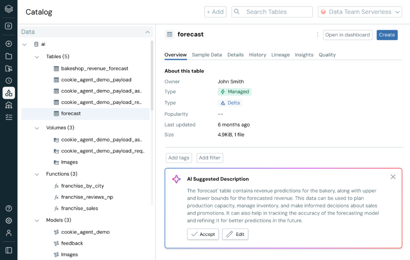Screen dimensions: 410x260
Task: Accept the AI Suggested Description
Action: [203, 234]
